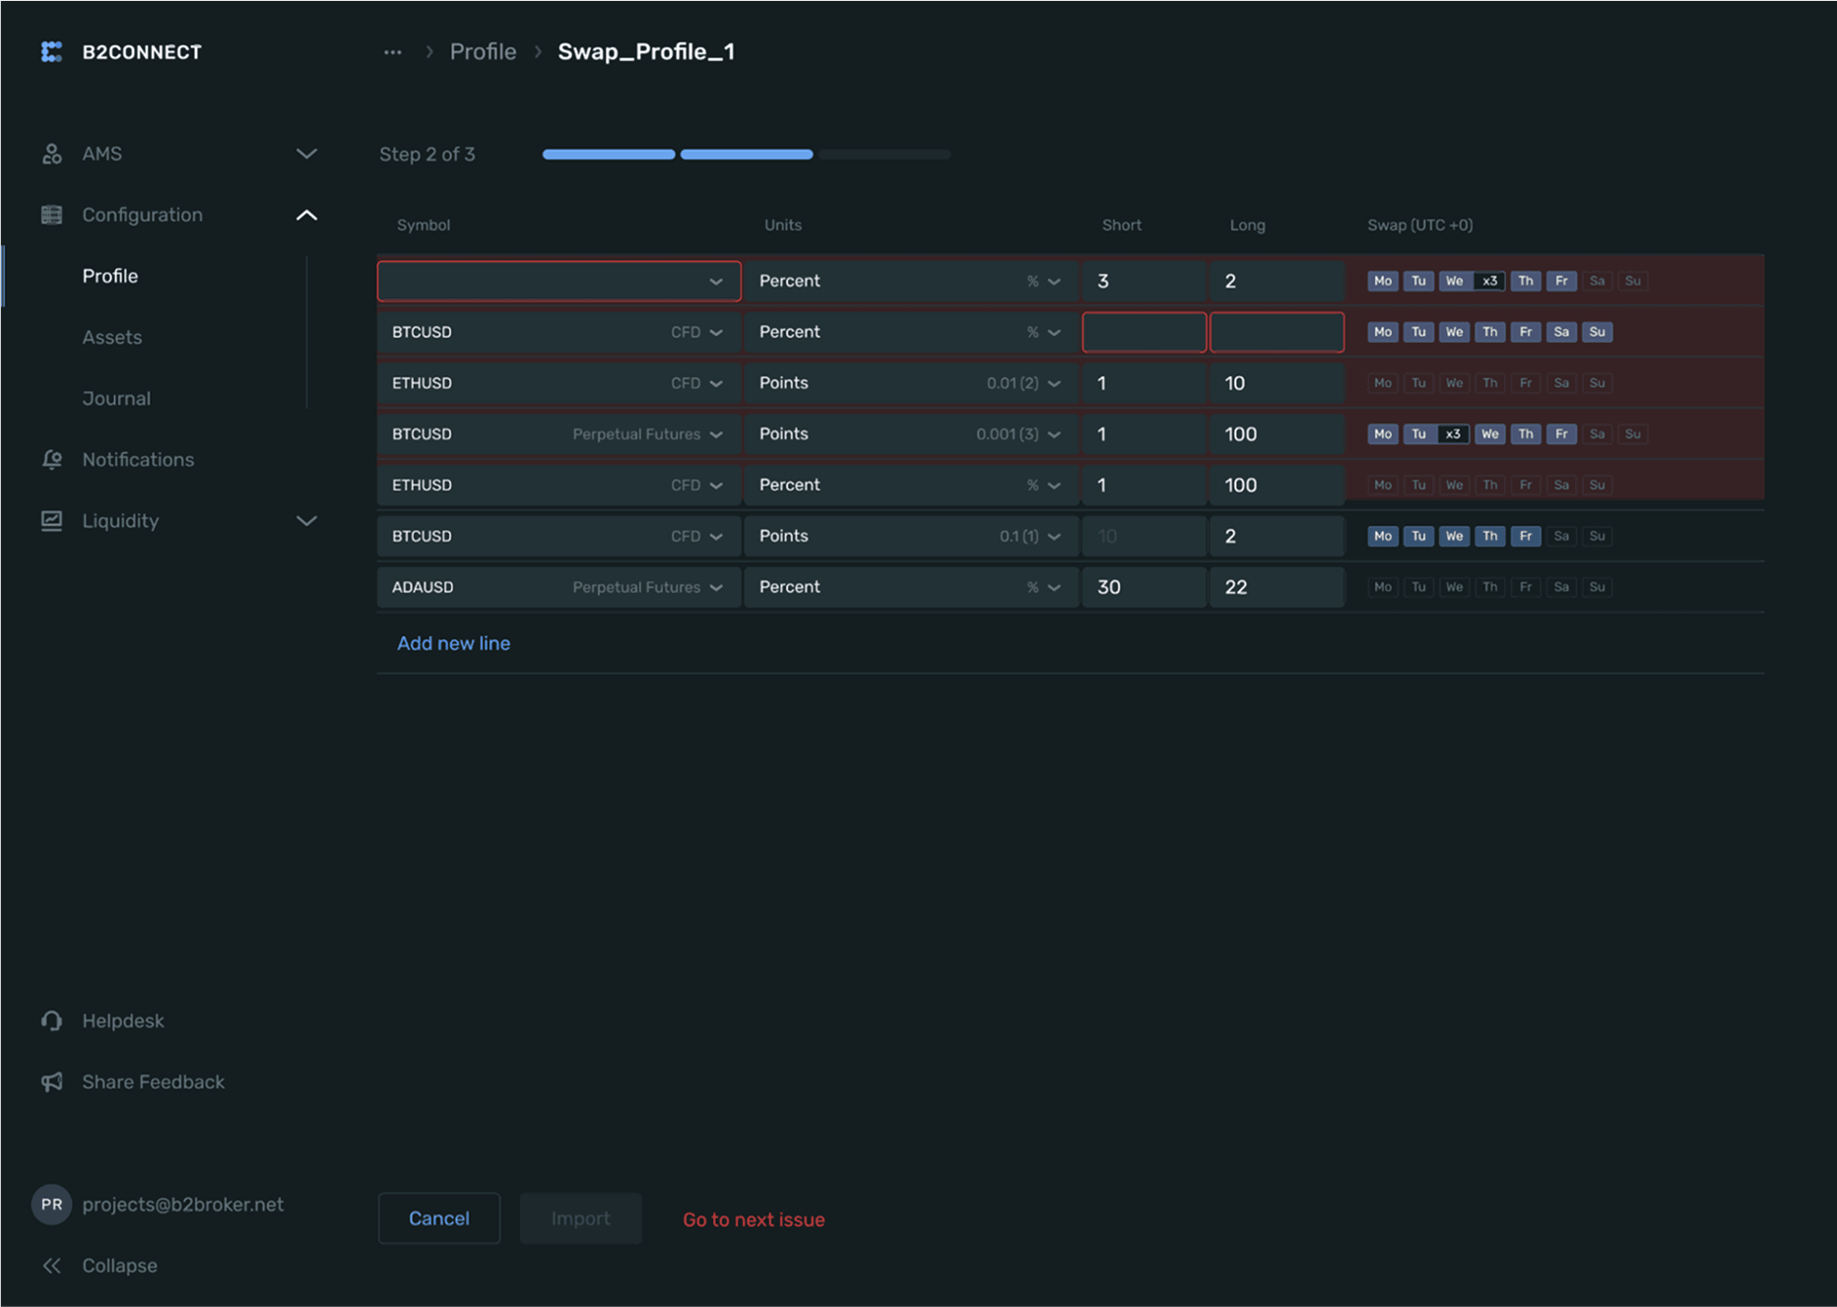The image size is (1837, 1307).
Task: Open the breadcrumb ellipsis menu
Action: (x=393, y=52)
